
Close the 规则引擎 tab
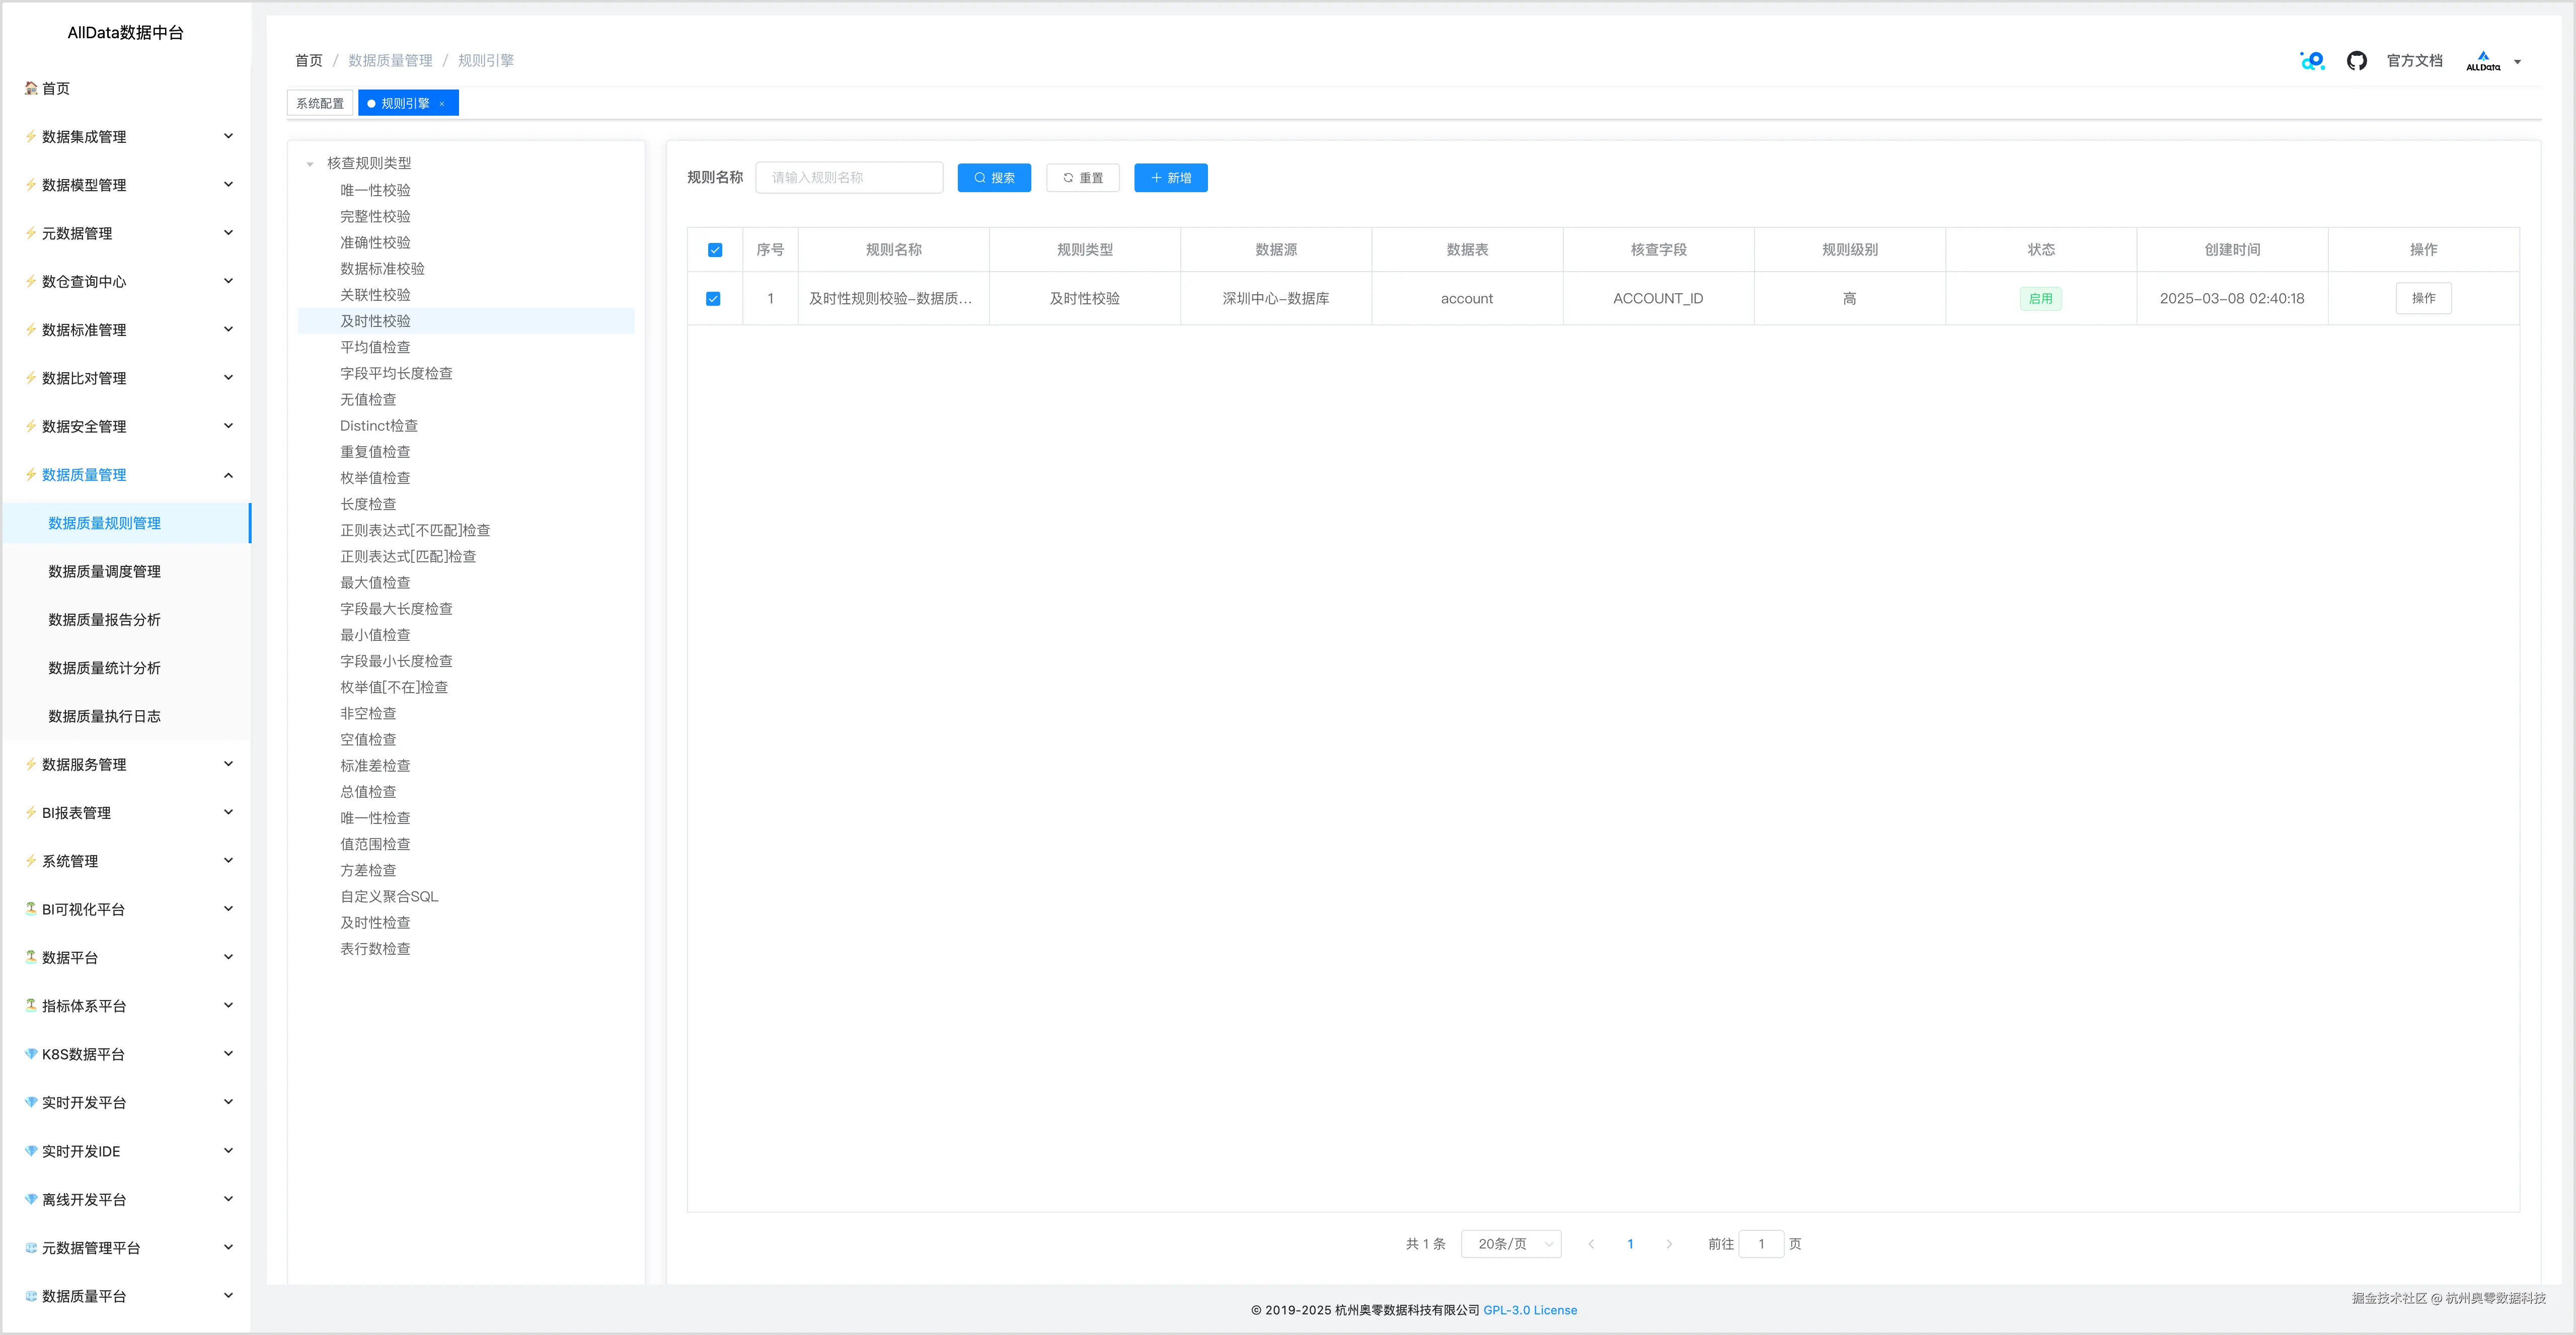pos(442,104)
